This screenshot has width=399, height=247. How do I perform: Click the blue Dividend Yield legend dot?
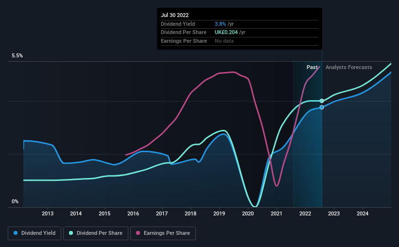click(16, 233)
